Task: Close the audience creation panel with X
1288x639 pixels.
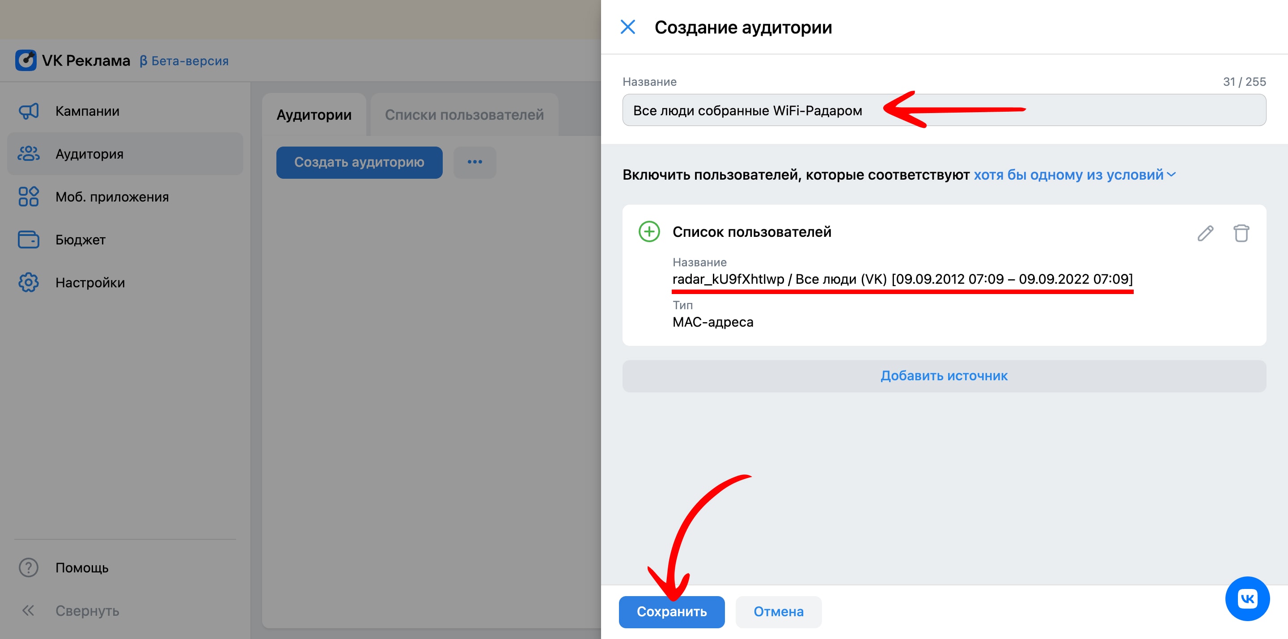Action: (627, 27)
